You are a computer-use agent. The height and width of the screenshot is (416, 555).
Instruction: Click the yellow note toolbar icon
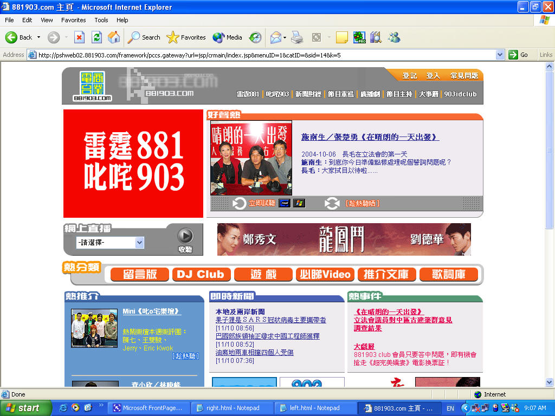pos(341,37)
